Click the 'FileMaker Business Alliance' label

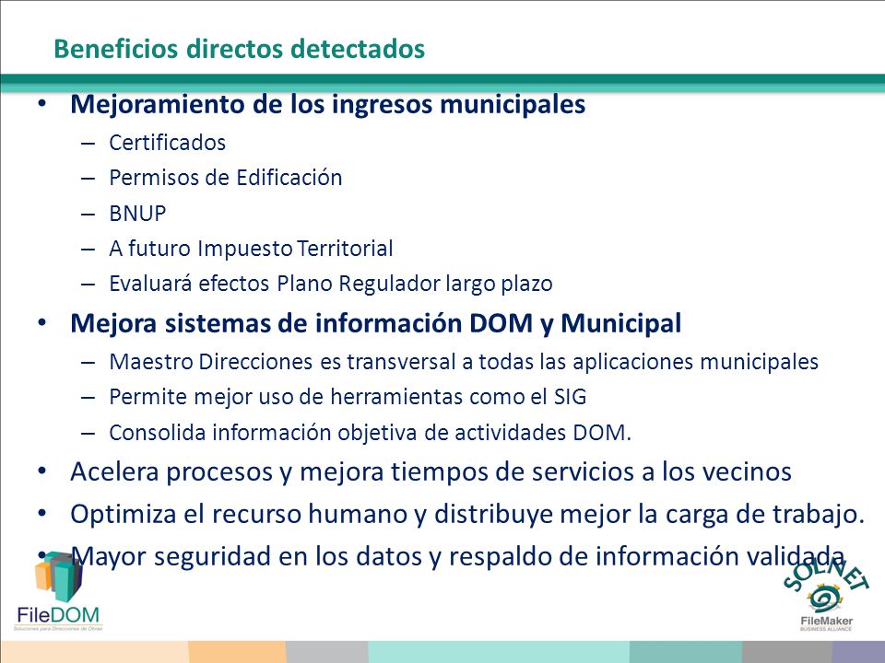click(x=826, y=623)
